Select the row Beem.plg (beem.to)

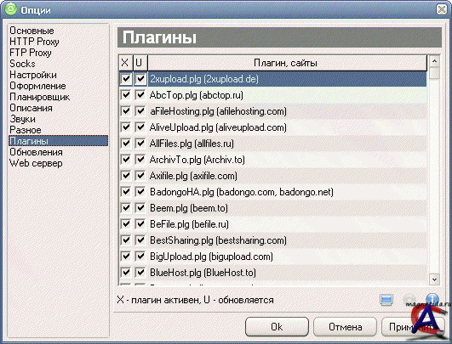coord(272,207)
